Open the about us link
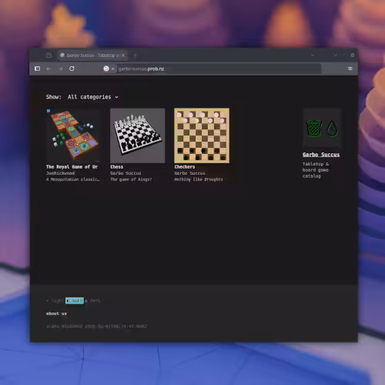 pos(56,313)
